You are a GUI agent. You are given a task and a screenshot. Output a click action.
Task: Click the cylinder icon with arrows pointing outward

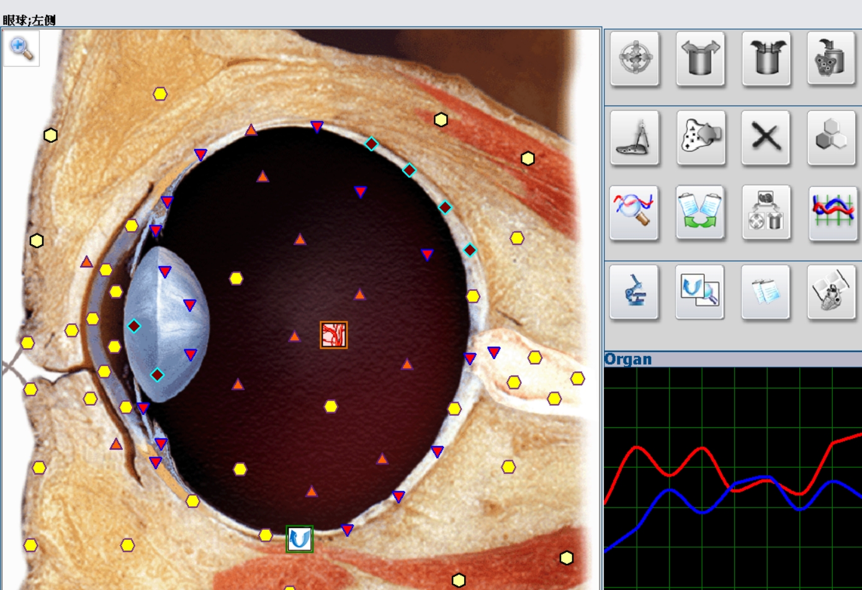pyautogui.click(x=701, y=59)
